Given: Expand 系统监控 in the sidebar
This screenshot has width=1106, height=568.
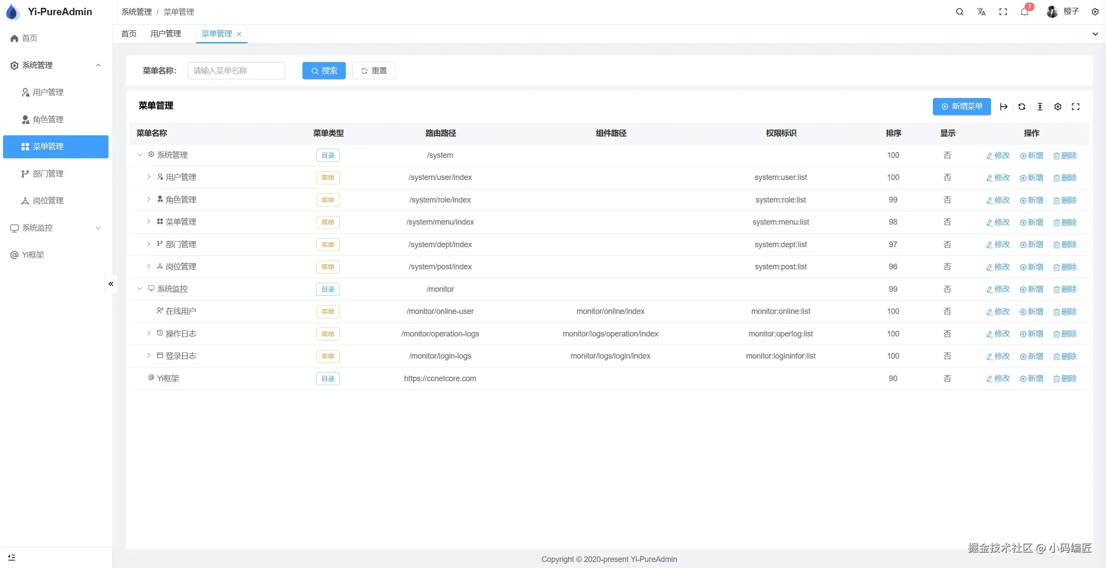Looking at the screenshot, I should 56,228.
